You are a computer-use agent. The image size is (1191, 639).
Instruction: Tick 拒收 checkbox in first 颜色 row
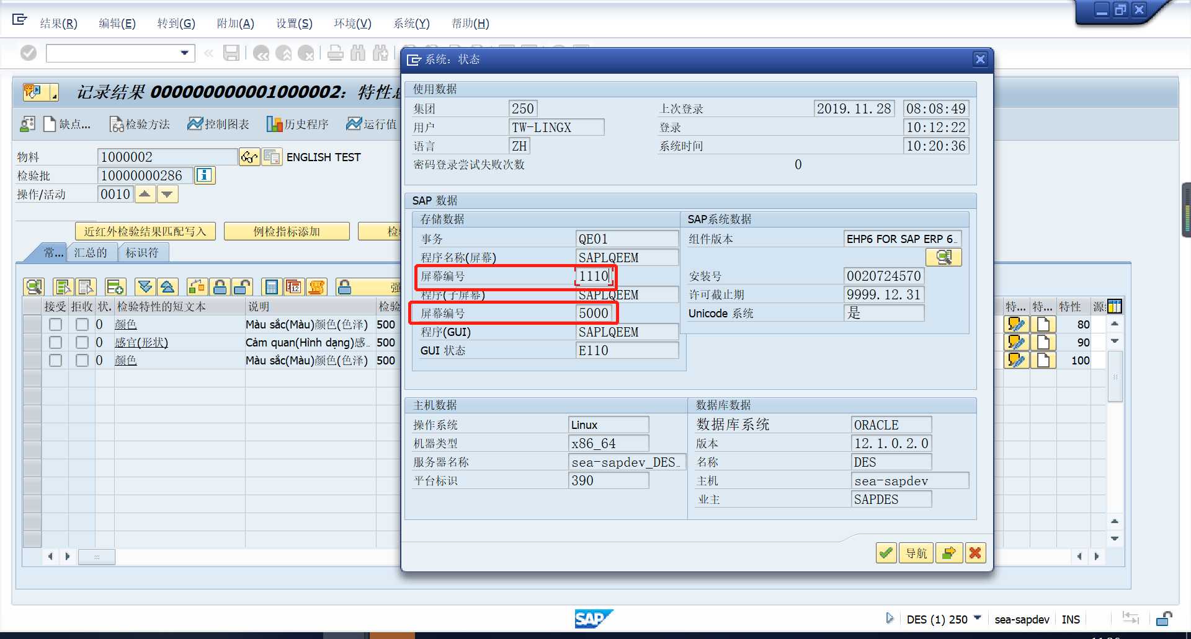[x=82, y=325]
